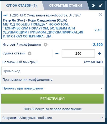Click the 2.49 odds value
This screenshot has height=124, width=107.
(98, 30)
